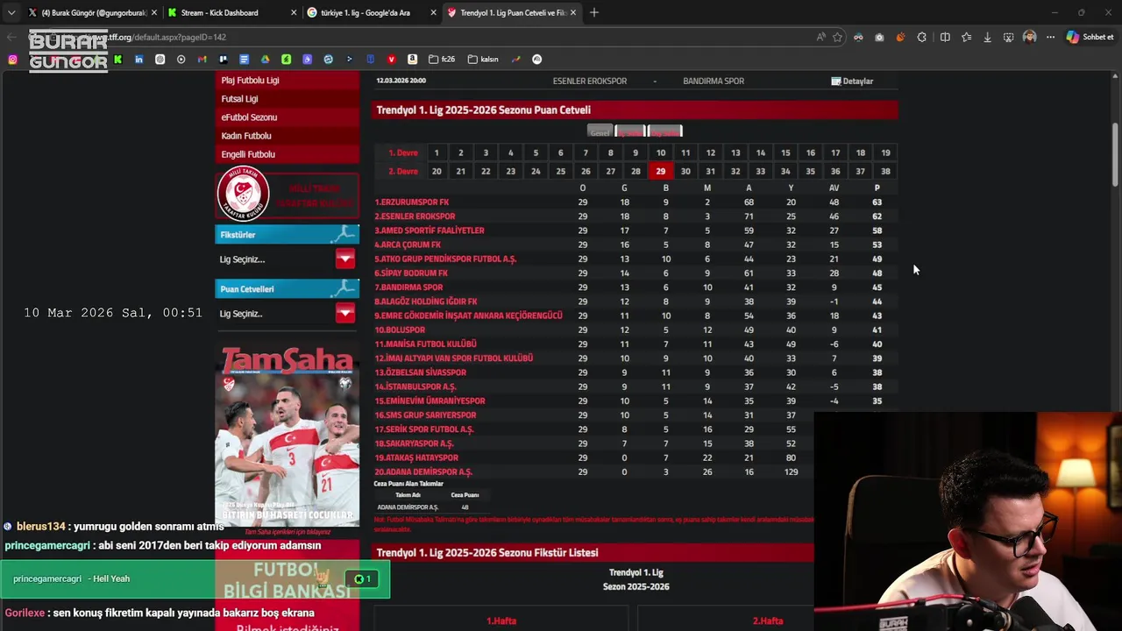Open the camera screenshot extension
The image size is (1122, 631).
(879, 37)
